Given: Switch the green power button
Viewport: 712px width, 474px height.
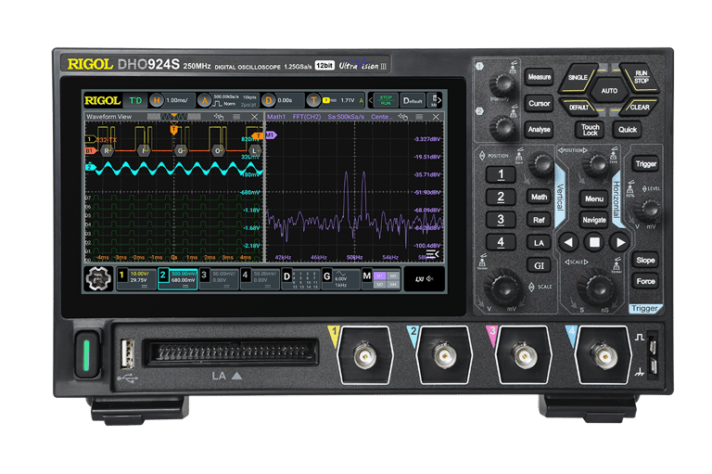Looking at the screenshot, I should (x=87, y=355).
